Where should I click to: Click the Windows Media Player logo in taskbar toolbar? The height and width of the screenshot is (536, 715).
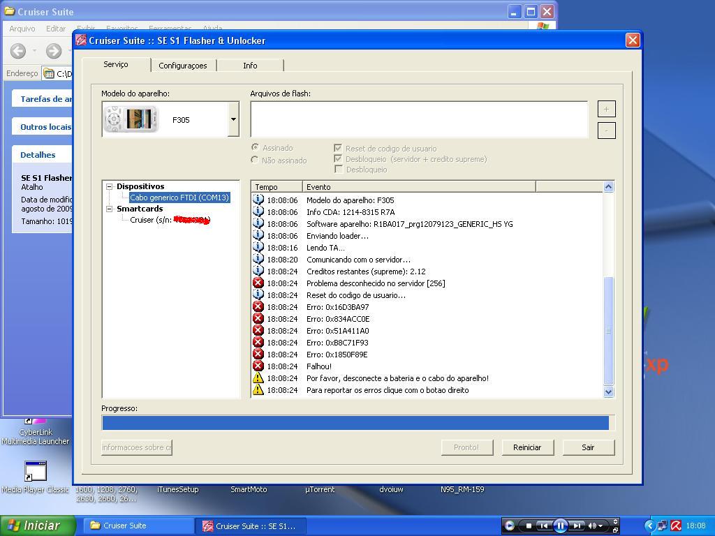509,526
